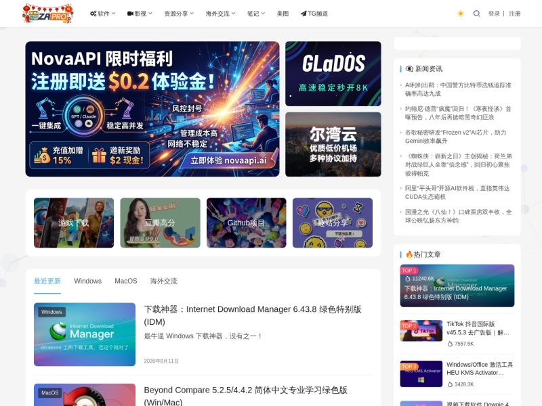Open the 尔湾云 优质低价机场 banner
The image size is (542, 406).
[333, 144]
